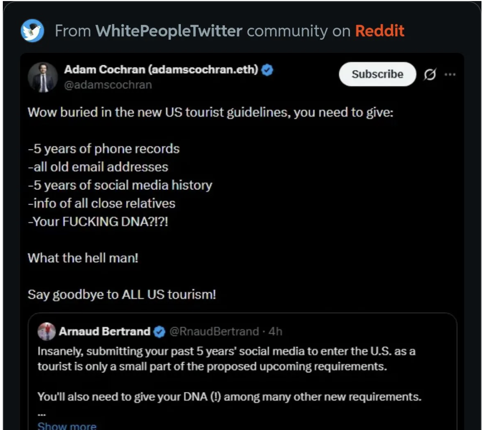Screen dimensions: 485x430
Task: Click Arnaud Bertrand's small avatar
Action: (x=46, y=331)
